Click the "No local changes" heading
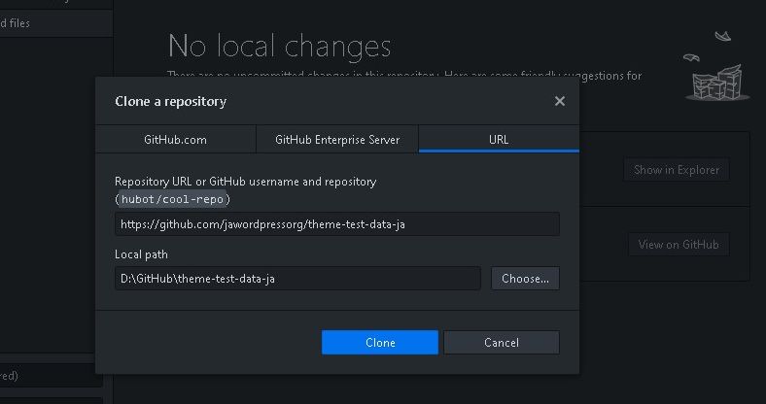 (x=279, y=46)
